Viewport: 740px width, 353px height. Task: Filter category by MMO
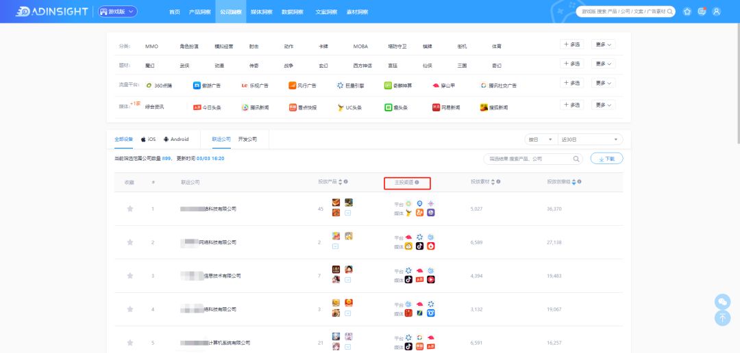click(151, 47)
